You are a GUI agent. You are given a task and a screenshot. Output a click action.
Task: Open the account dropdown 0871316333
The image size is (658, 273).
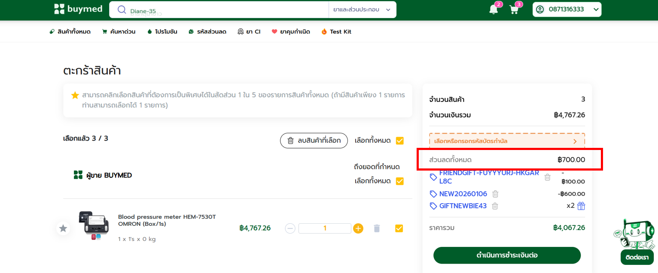[567, 9]
